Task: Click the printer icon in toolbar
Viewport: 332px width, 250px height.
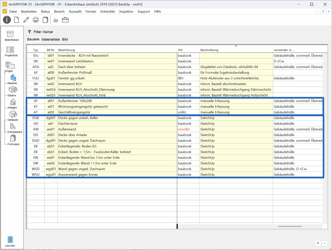Action: pyautogui.click(x=36, y=20)
